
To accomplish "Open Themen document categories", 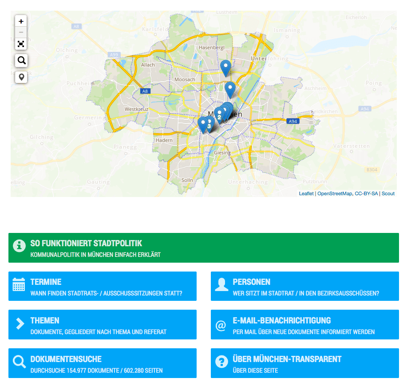I will click(x=102, y=325).
